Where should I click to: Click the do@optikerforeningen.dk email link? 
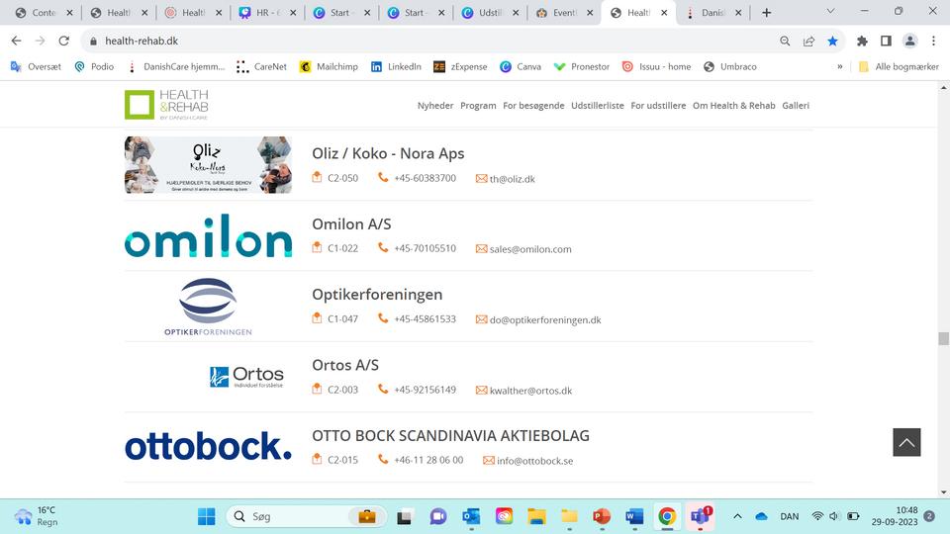[x=545, y=319]
